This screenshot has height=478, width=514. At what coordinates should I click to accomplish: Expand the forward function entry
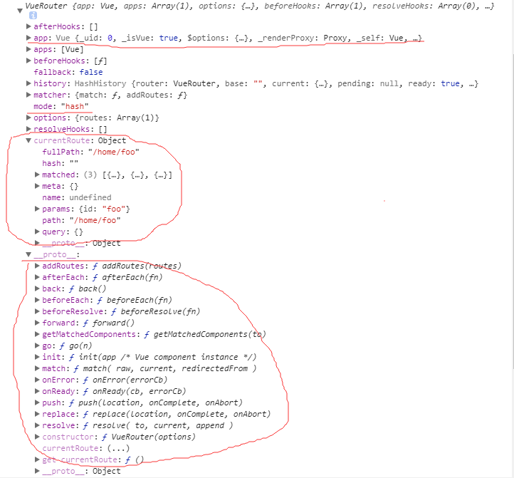[37, 323]
